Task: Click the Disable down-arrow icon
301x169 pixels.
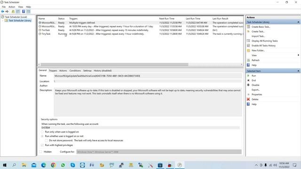Action: click(248, 85)
